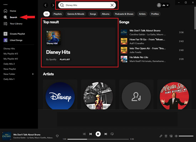The width and height of the screenshot is (196, 142).
Task: Click the Create Playlist plus icon
Action: pos(5,34)
